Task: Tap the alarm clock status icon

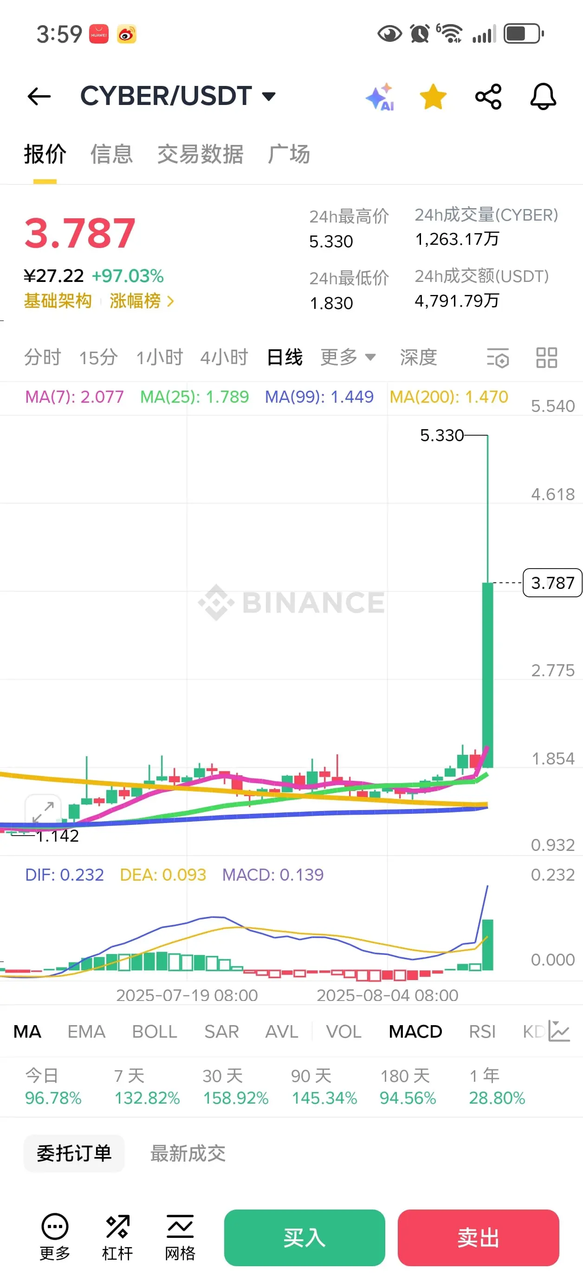Action: 419,34
